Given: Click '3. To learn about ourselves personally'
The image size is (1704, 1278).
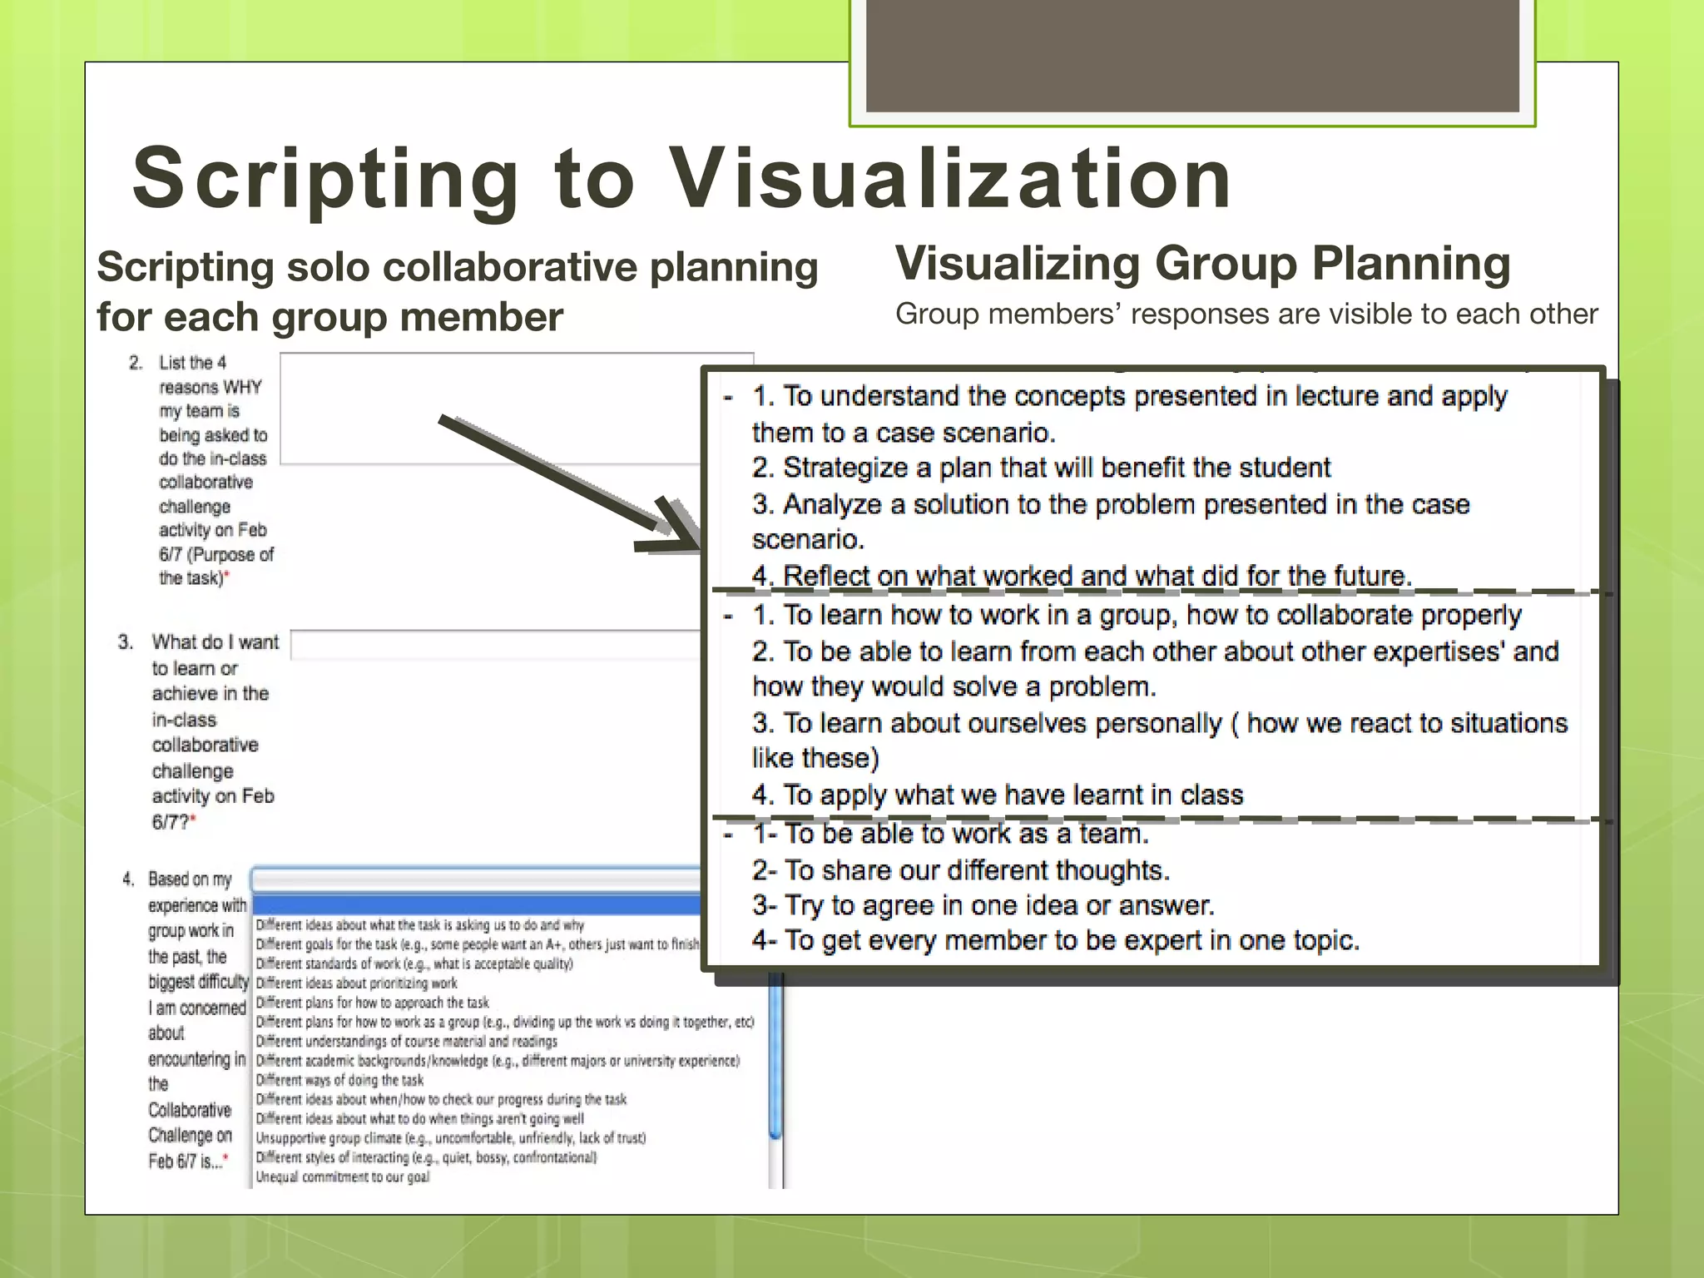Looking at the screenshot, I should pyautogui.click(x=1160, y=741).
